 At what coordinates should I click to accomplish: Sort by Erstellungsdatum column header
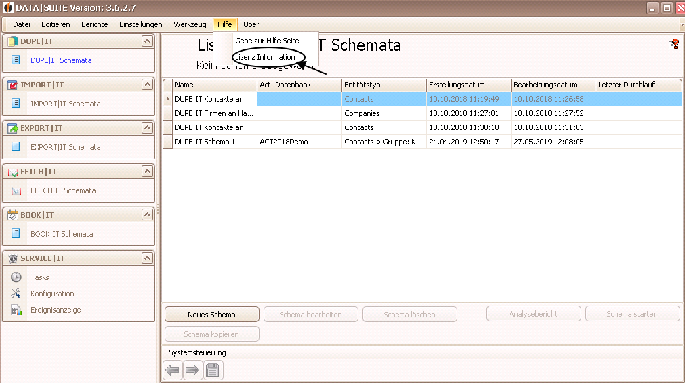[469, 85]
